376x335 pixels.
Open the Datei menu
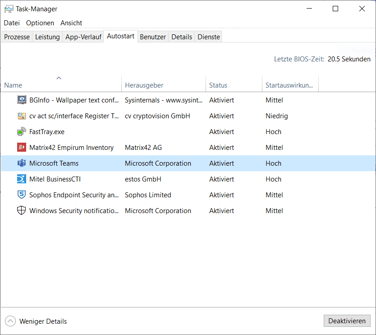point(12,23)
